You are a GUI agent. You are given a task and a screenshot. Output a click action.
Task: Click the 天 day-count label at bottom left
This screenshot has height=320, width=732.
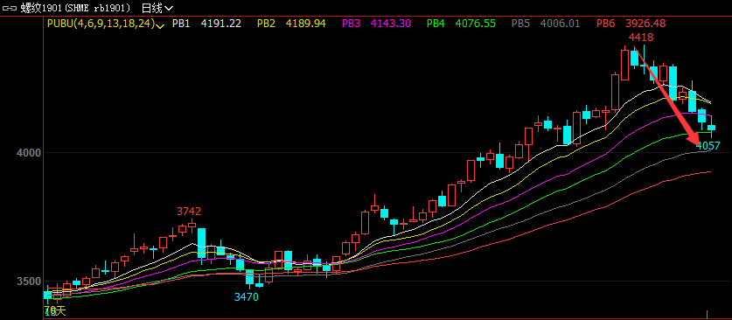click(x=61, y=311)
